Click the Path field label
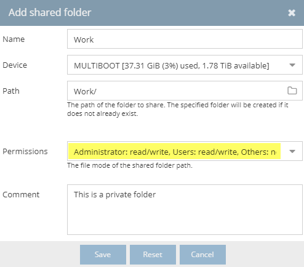 click(11, 91)
